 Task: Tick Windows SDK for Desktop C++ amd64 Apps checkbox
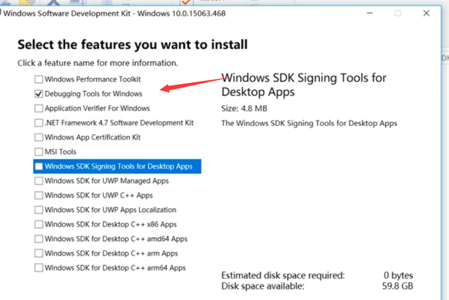pyautogui.click(x=38, y=239)
